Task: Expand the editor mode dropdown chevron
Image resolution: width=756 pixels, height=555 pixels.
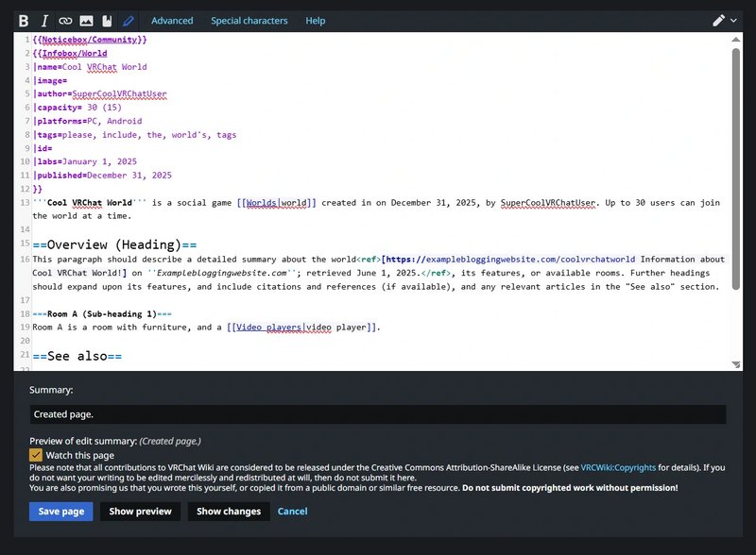Action: point(734,21)
